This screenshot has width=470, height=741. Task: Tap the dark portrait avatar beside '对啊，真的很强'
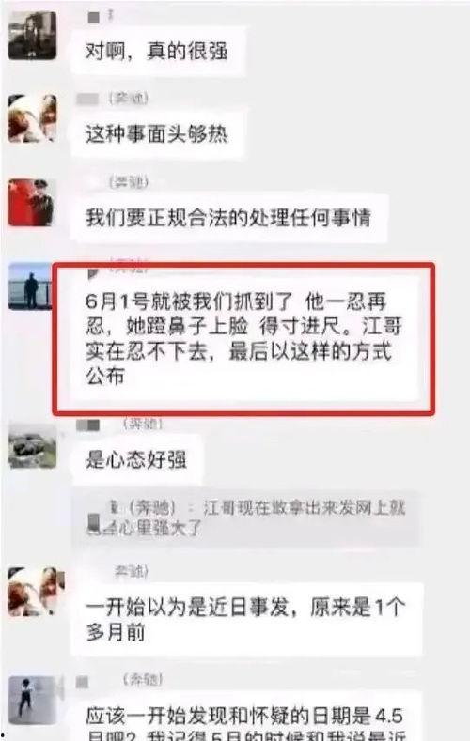tap(32, 36)
